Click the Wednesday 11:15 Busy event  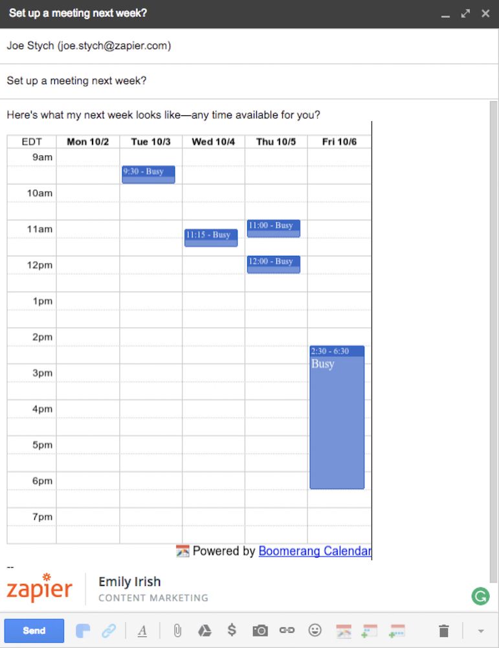(211, 238)
